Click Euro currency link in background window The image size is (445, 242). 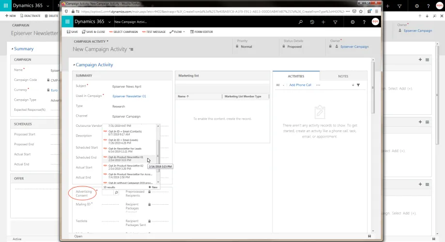[54, 90]
